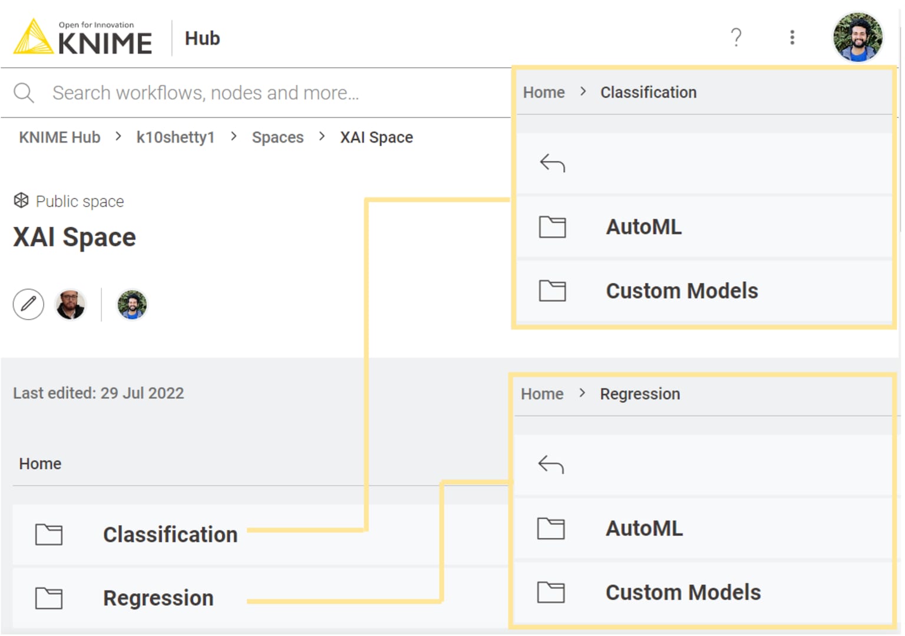Click Regression in the panel breadcrumb
The width and height of the screenshot is (905, 636).
[x=640, y=394]
